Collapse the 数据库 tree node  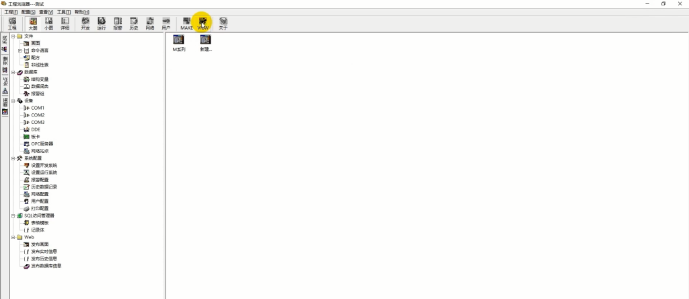(x=13, y=72)
